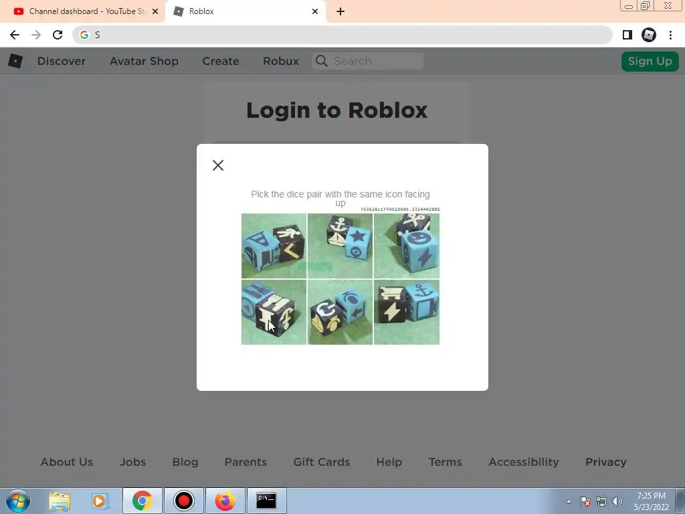This screenshot has height=514, width=685.
Task: Open the Chrome three-dot menu
Action: (x=670, y=35)
